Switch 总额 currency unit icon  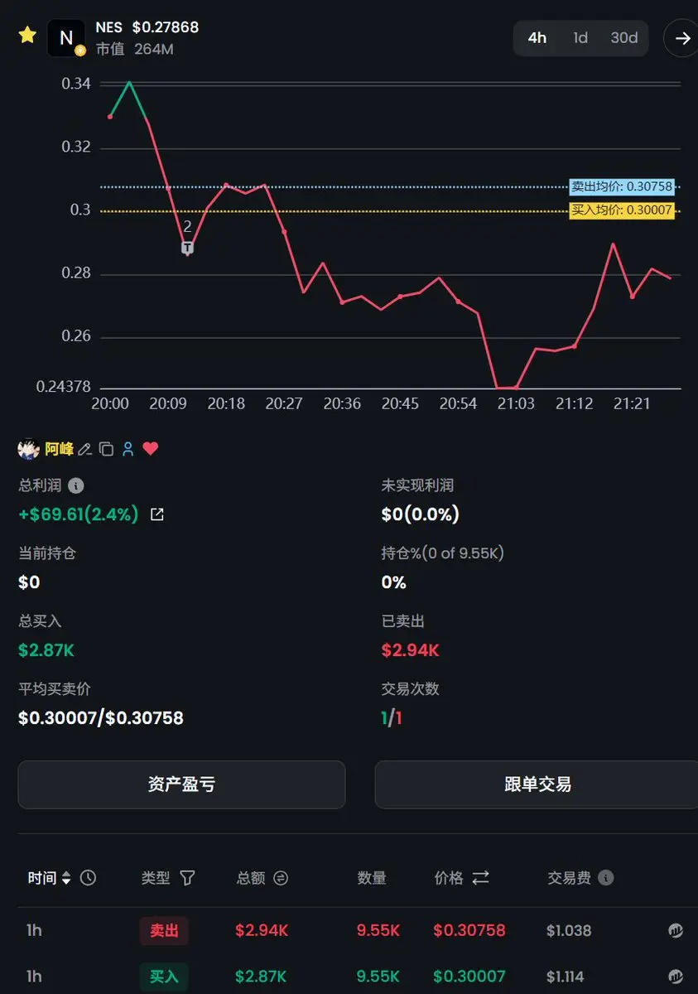pos(281,878)
